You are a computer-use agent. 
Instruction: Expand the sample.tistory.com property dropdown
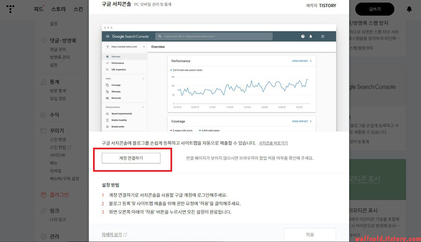point(143,47)
